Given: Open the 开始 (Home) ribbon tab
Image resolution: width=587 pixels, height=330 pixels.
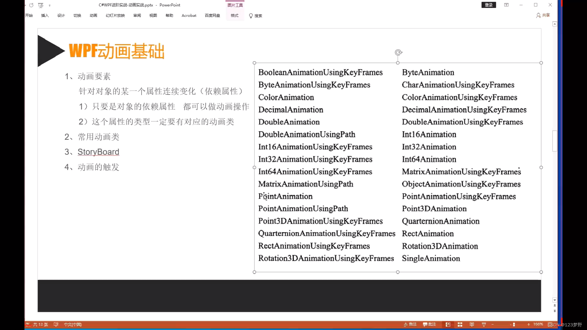Looking at the screenshot, I should [29, 16].
